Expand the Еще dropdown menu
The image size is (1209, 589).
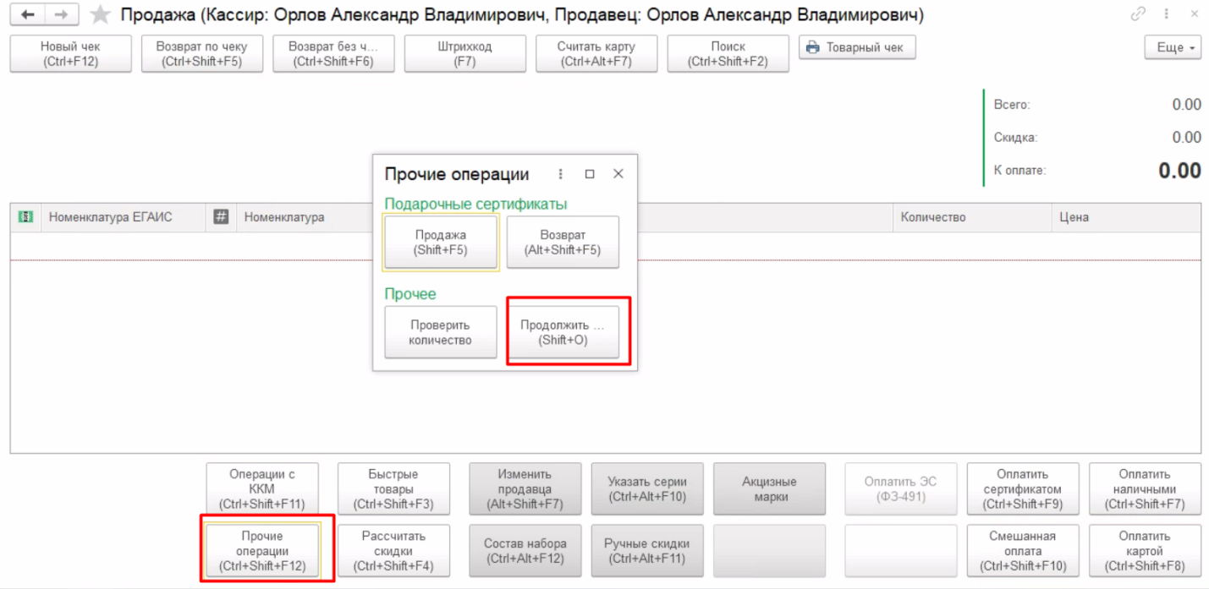1173,48
